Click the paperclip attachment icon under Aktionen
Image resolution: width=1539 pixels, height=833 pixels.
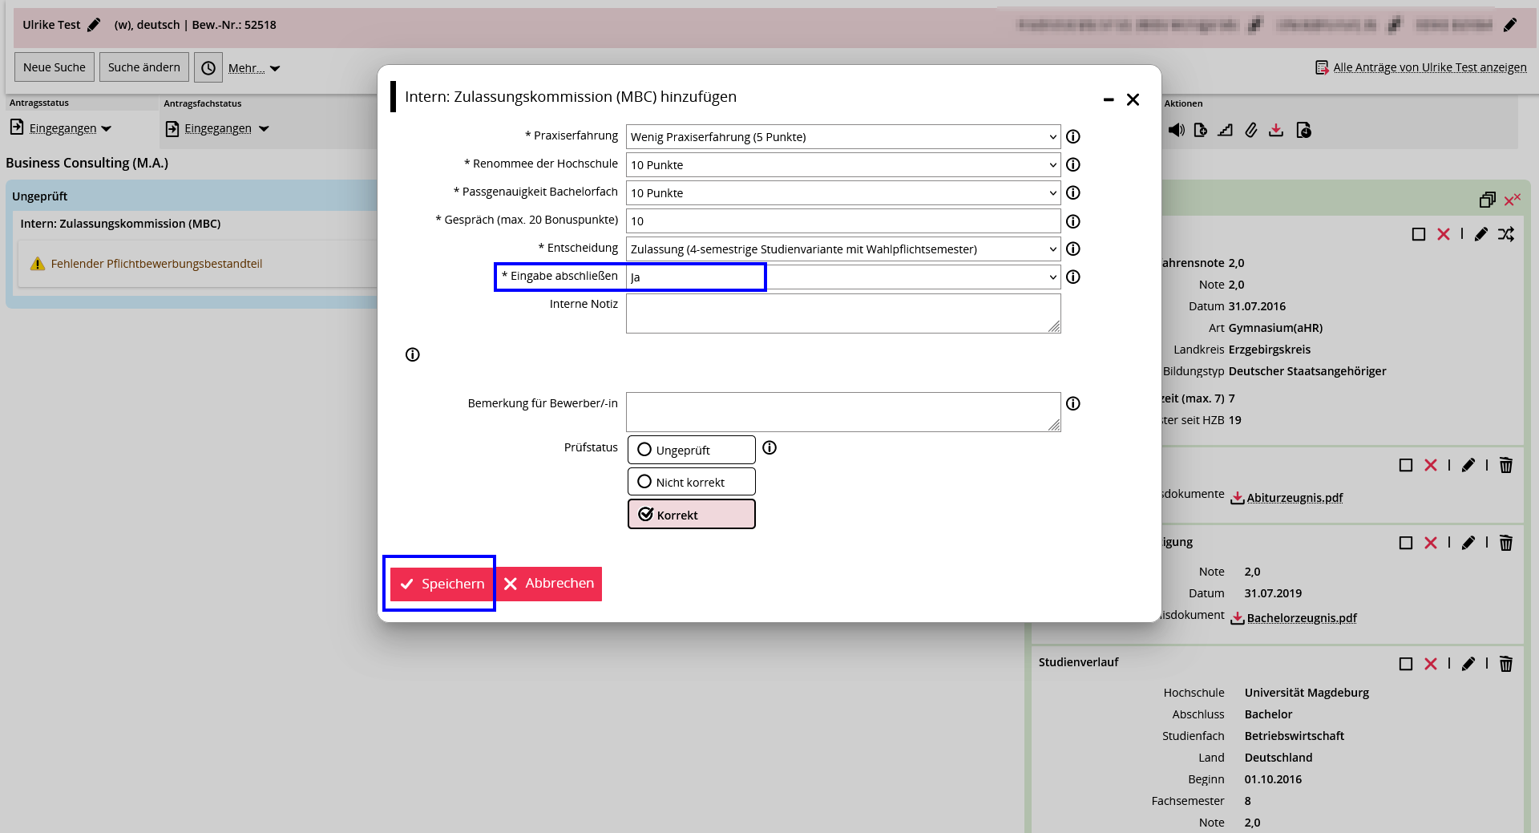pos(1250,131)
